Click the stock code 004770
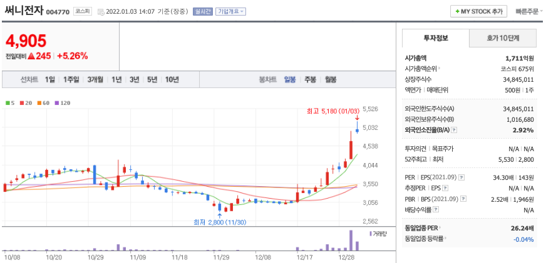Image resolution: width=546 pixels, height=263 pixels. point(59,11)
